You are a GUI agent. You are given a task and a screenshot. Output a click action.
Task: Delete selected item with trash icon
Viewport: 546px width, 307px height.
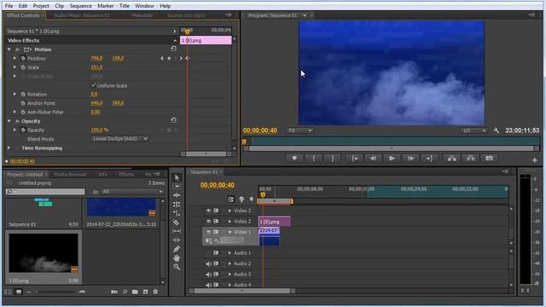tap(155, 292)
